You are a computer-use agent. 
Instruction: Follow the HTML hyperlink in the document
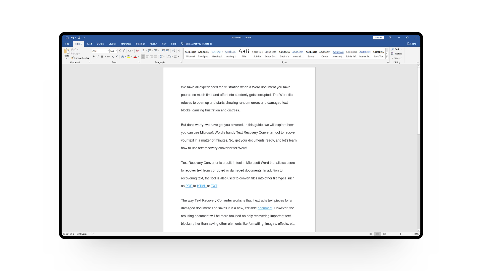pyautogui.click(x=201, y=186)
